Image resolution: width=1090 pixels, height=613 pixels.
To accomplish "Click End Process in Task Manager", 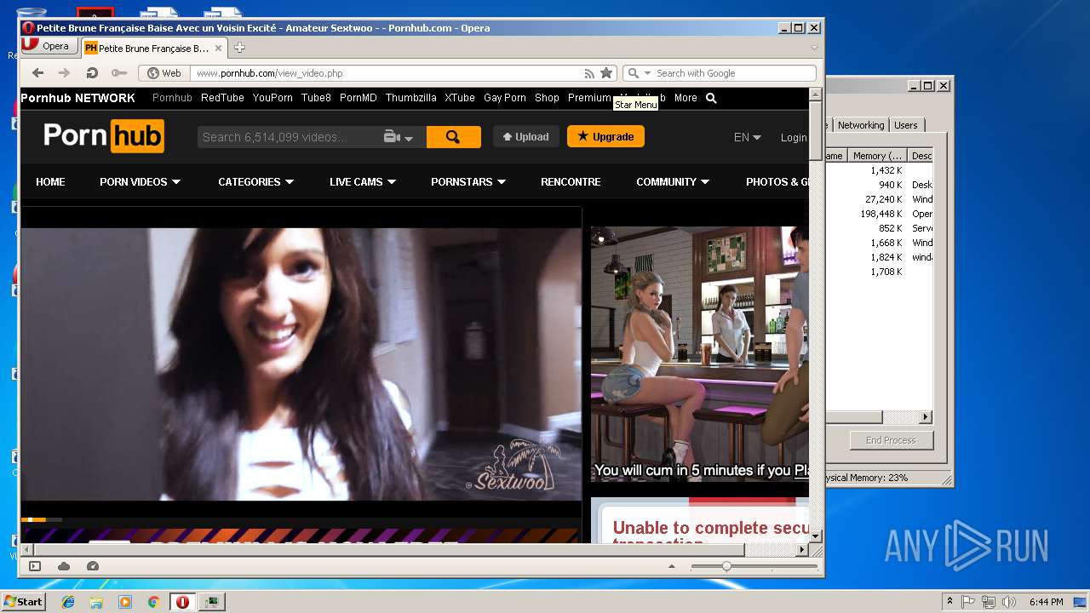I will 892,440.
